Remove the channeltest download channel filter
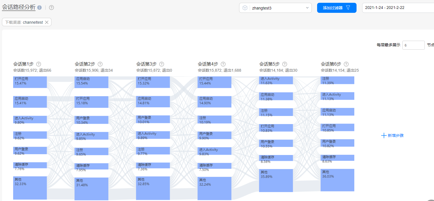The width and height of the screenshot is (434, 201). [47, 22]
